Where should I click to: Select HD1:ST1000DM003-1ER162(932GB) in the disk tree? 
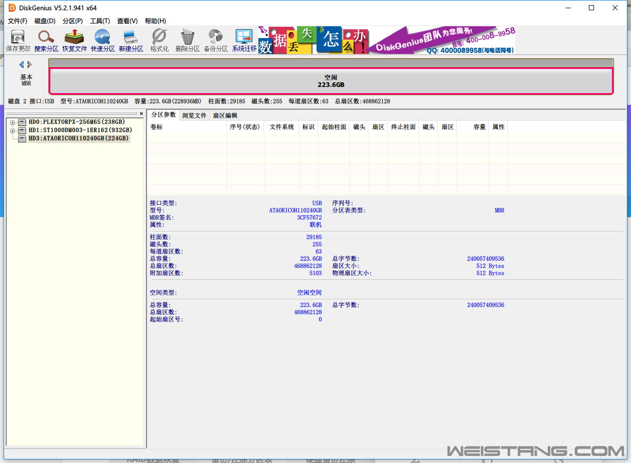point(80,130)
